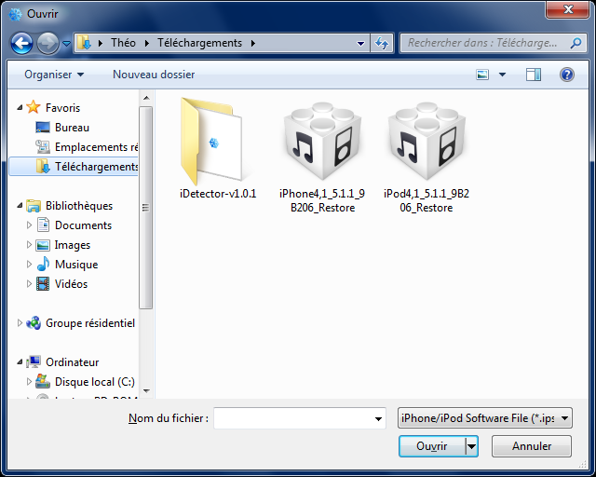Click the navigation pane scrollbar thumb
596x477 pixels.
(146, 208)
